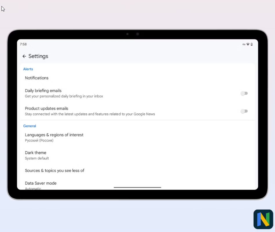Click the Wi-Fi signal status icon
275x232 pixels.
[248, 45]
